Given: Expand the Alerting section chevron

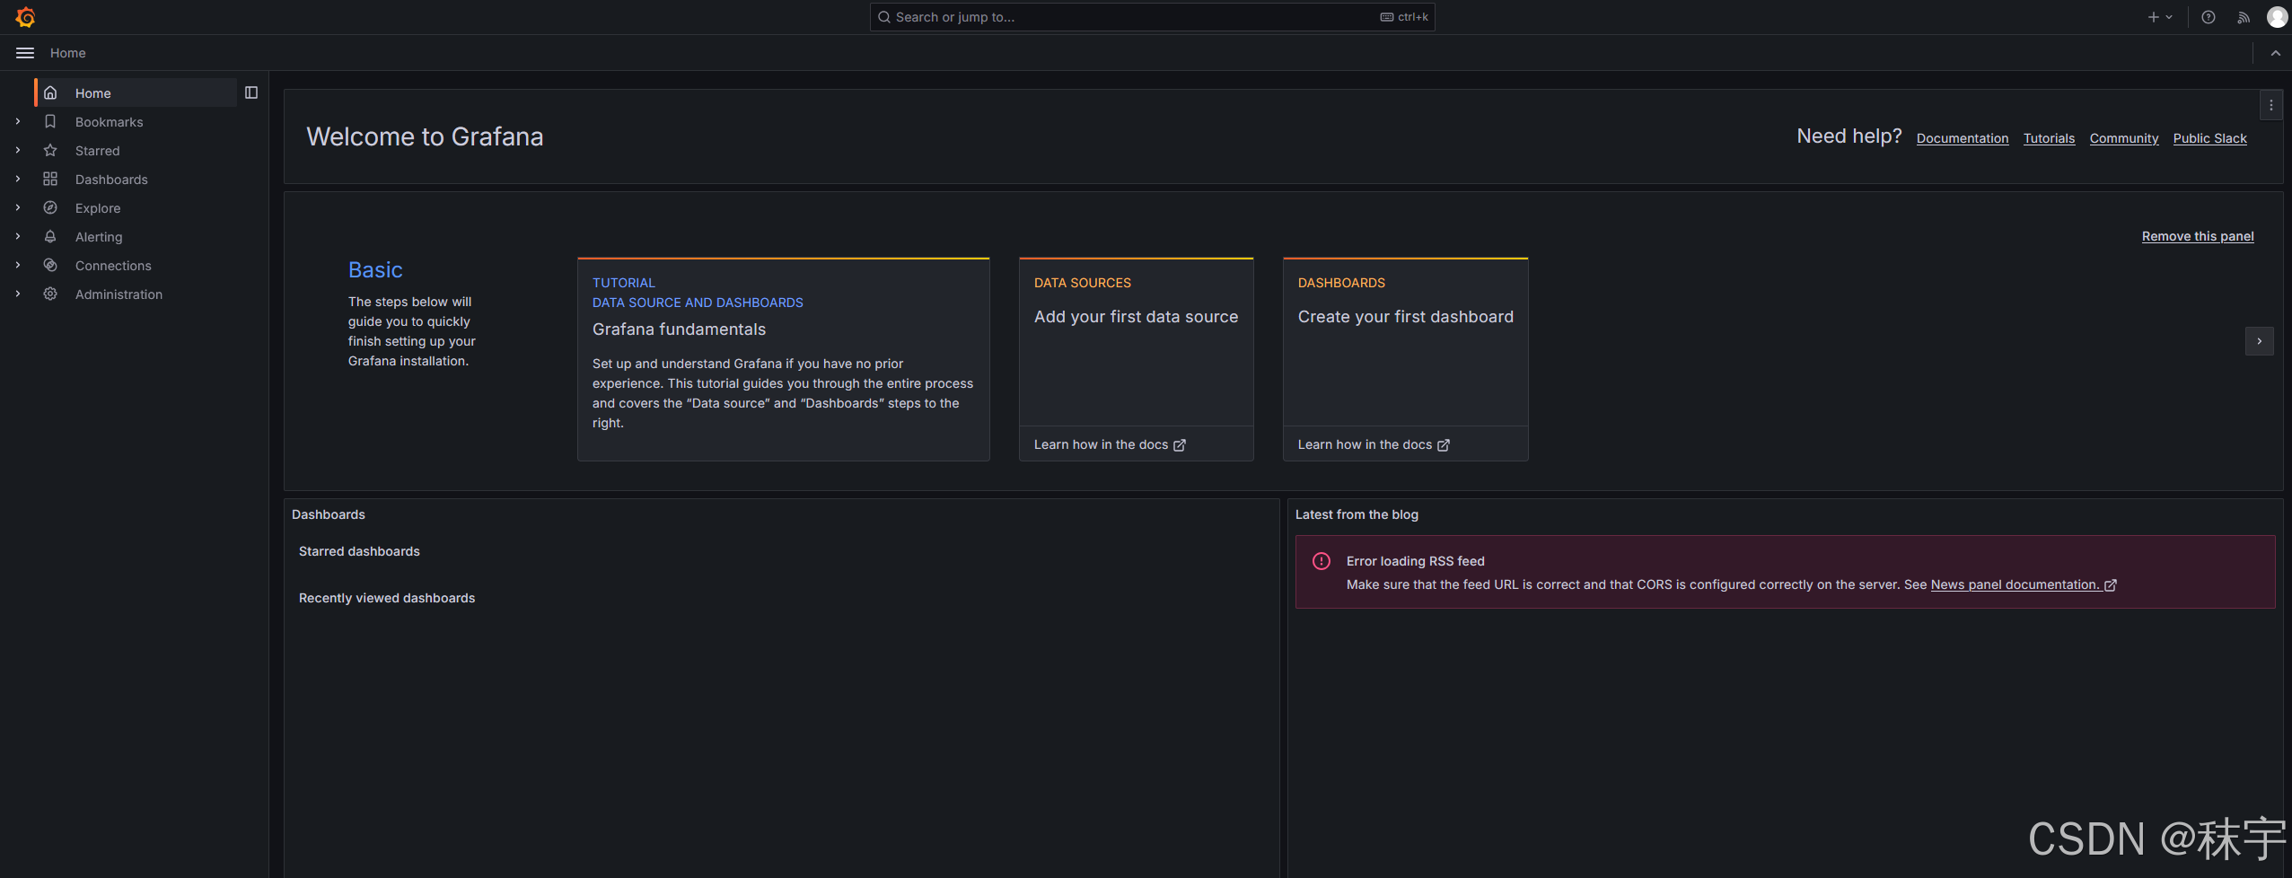Looking at the screenshot, I should (17, 236).
